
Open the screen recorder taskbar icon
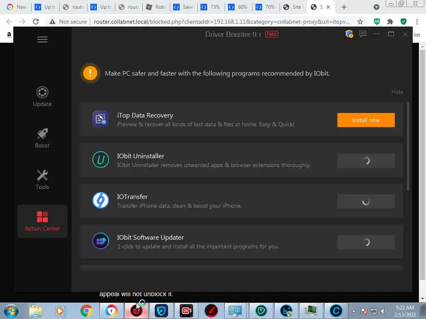(186, 311)
